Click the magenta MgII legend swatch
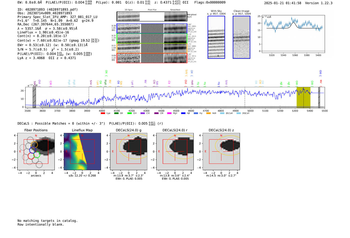The image size is (350, 238). [x=169, y=113]
